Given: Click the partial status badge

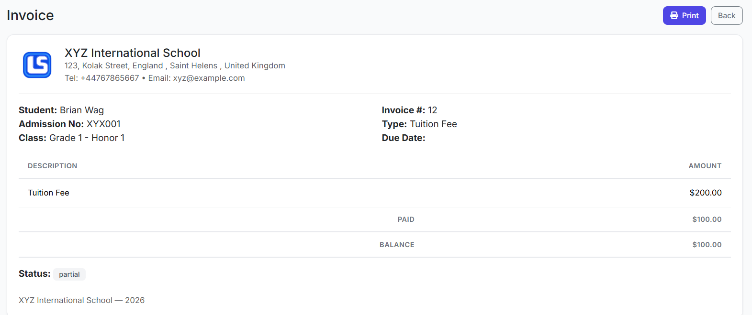Looking at the screenshot, I should click(69, 274).
